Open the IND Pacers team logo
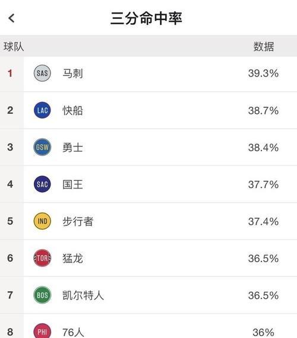 pyautogui.click(x=42, y=221)
